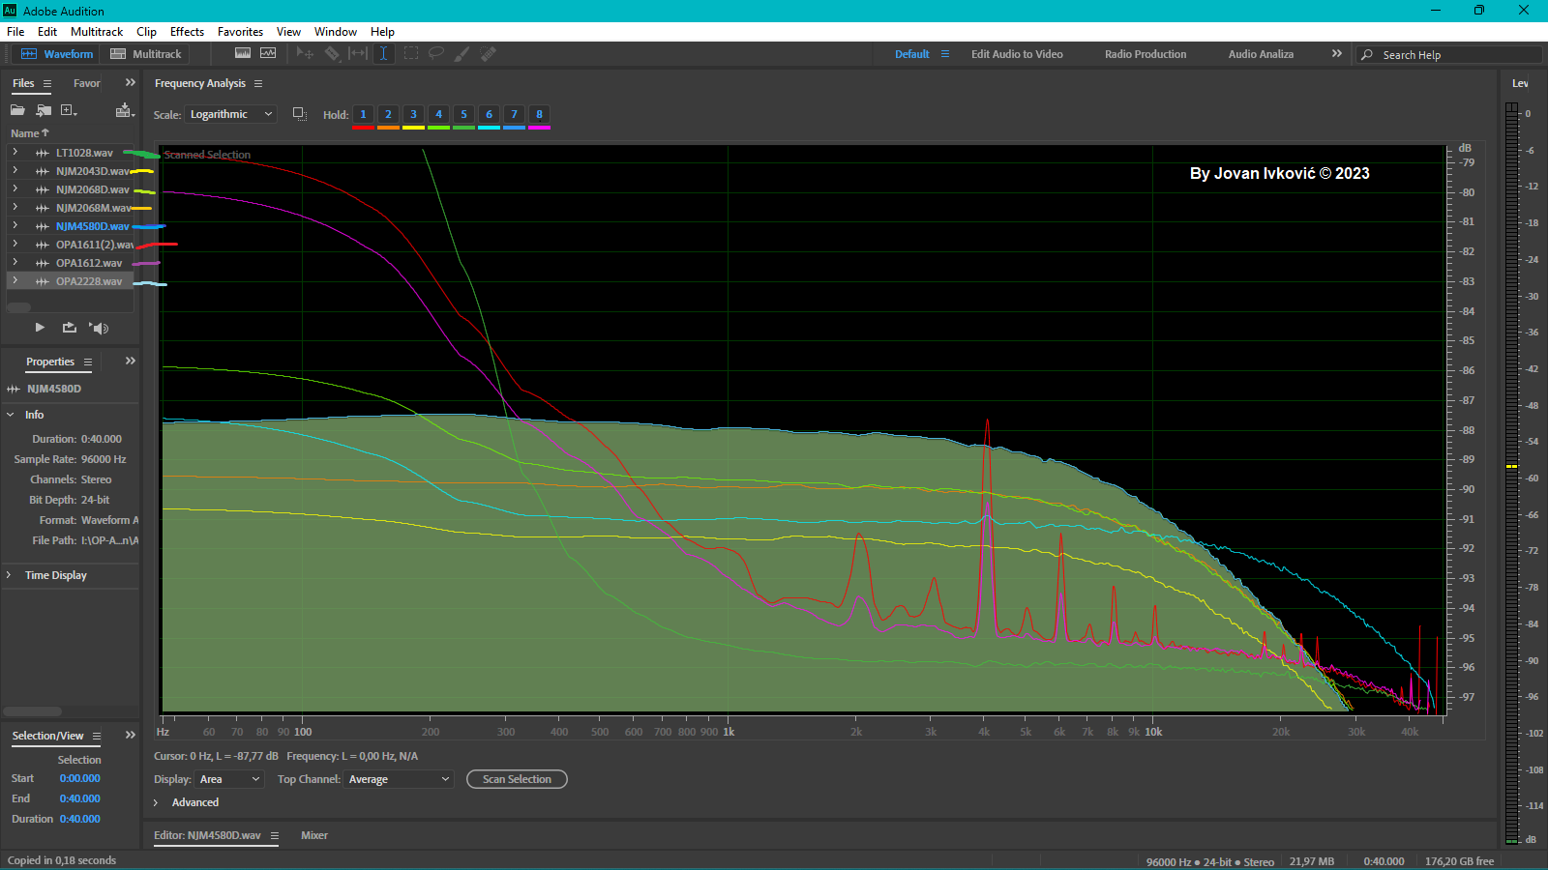Show the spectral pitch display
The height and width of the screenshot is (870, 1548).
coord(268,53)
